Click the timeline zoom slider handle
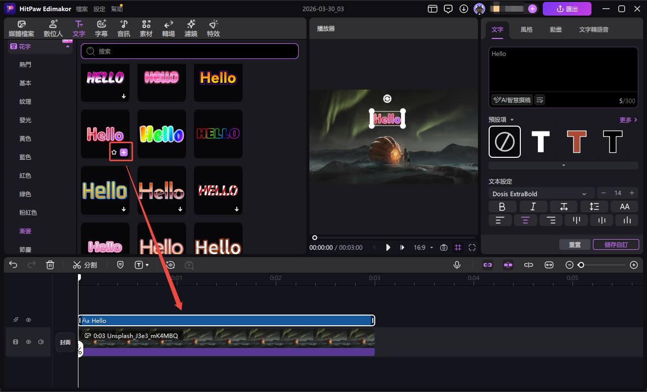647x392 pixels. (x=581, y=265)
